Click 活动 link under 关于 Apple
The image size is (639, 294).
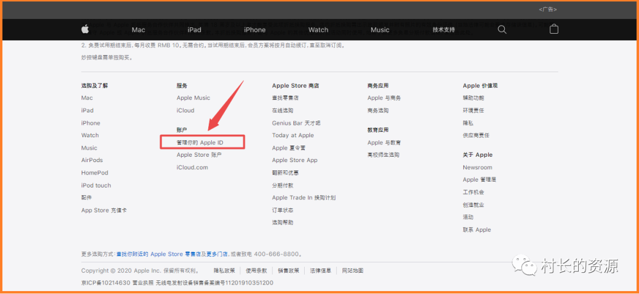click(468, 217)
